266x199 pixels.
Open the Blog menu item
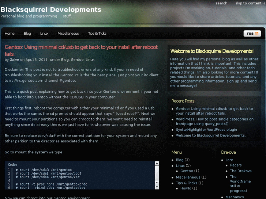point(27,34)
